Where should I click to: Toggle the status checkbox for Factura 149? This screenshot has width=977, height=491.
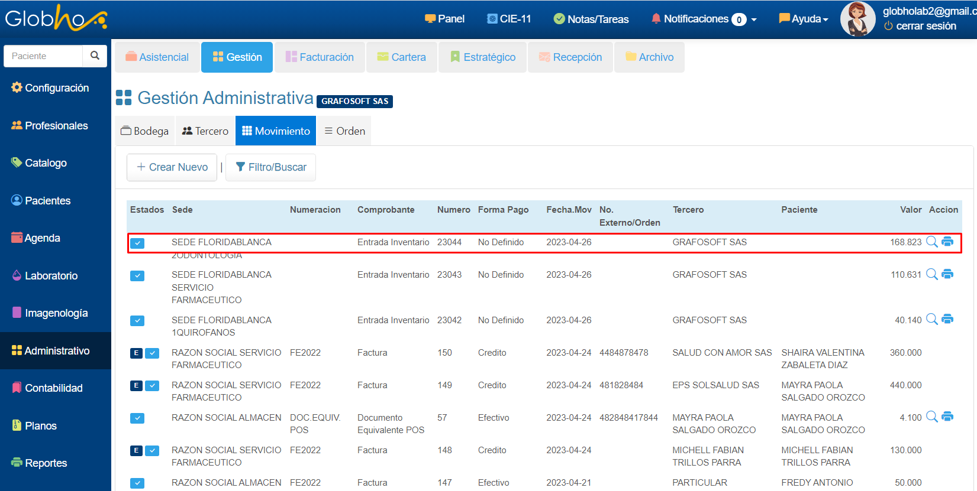(x=152, y=385)
